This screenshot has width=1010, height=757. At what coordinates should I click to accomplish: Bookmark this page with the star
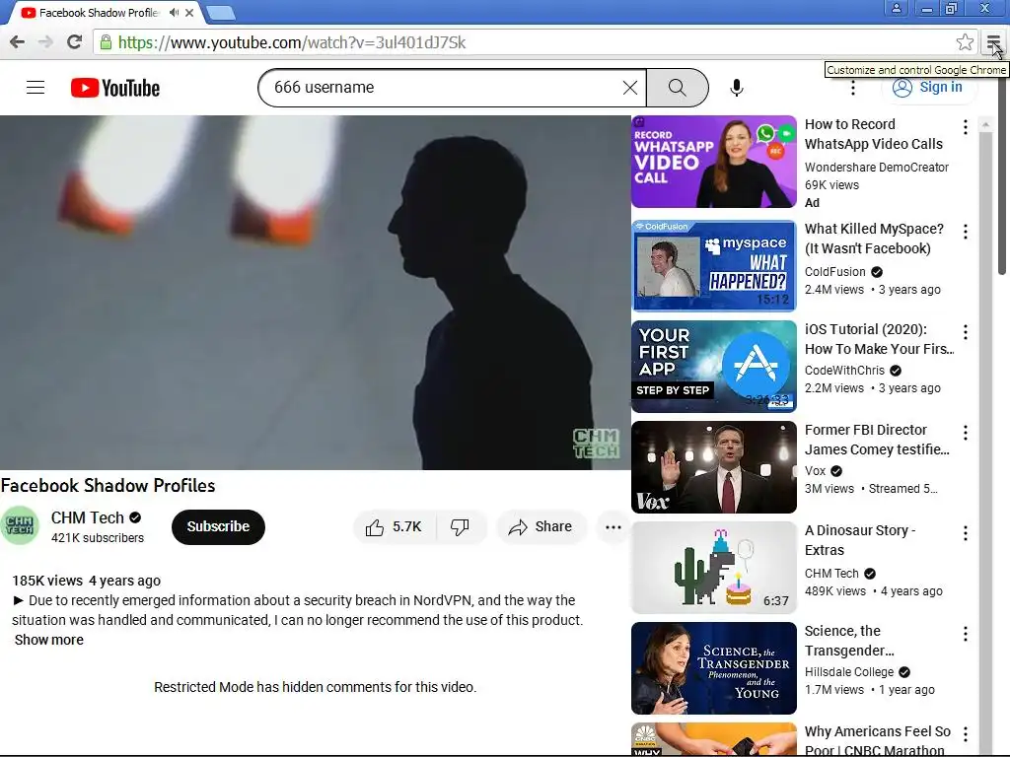[965, 42]
